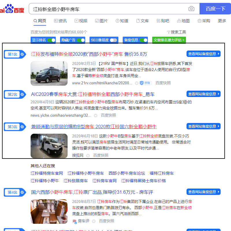Search related term 西部小野牛房车论坛
The height and width of the screenshot is (231, 231).
(x=127, y=173)
